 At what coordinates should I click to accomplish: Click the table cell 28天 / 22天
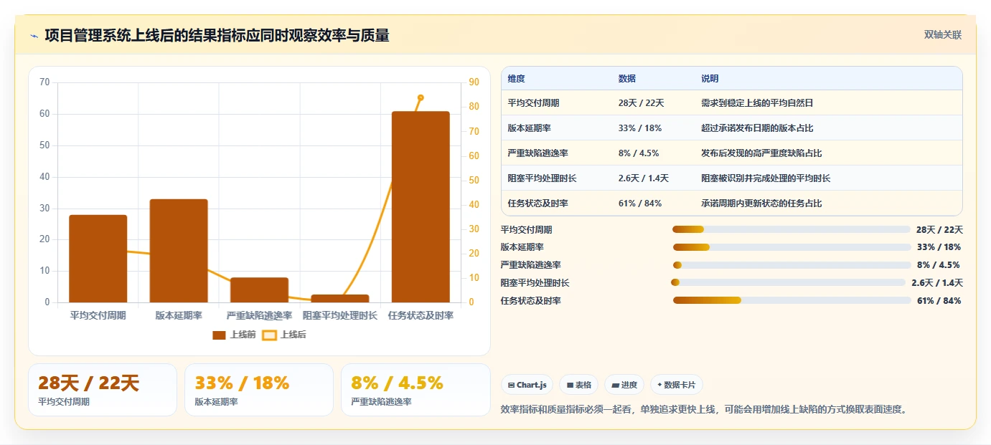(x=641, y=103)
